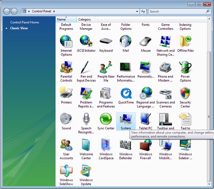Open Power Options icon

point(185,67)
